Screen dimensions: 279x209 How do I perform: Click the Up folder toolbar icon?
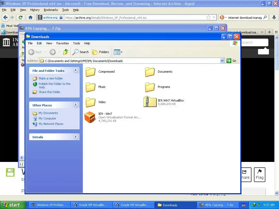click(65, 52)
